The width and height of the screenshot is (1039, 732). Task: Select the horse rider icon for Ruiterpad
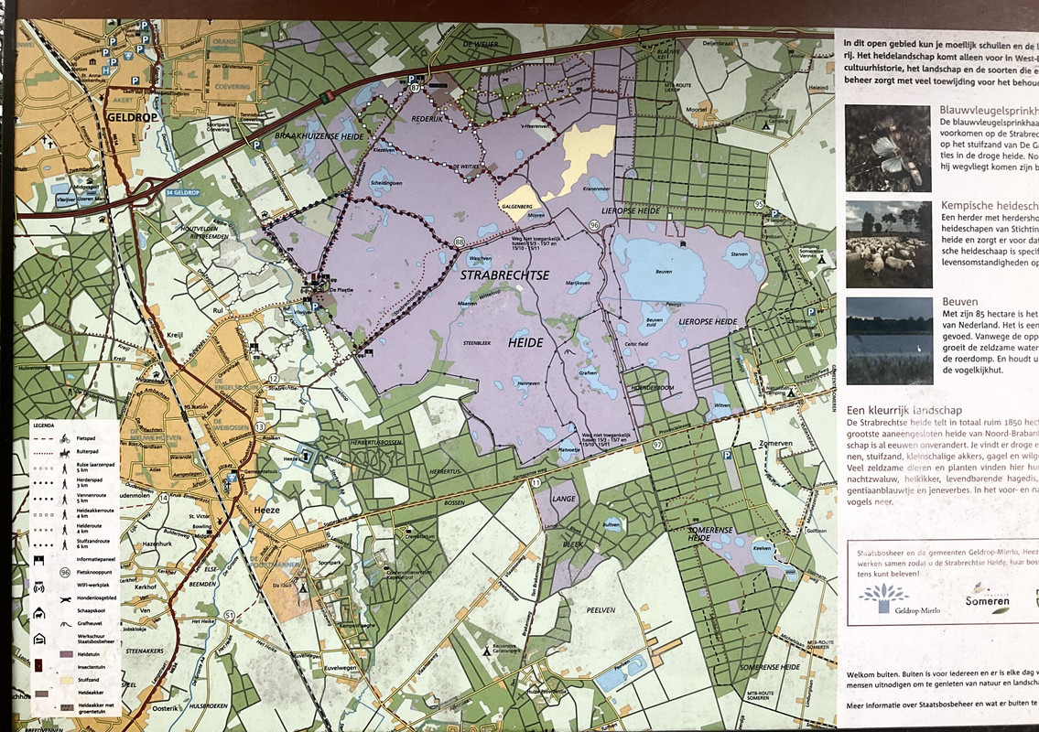64,452
